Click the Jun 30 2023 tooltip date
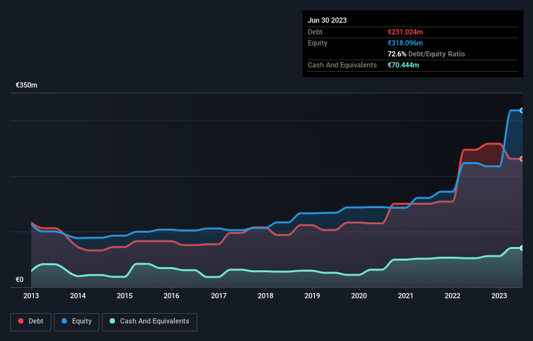533x341 pixels. tap(327, 20)
